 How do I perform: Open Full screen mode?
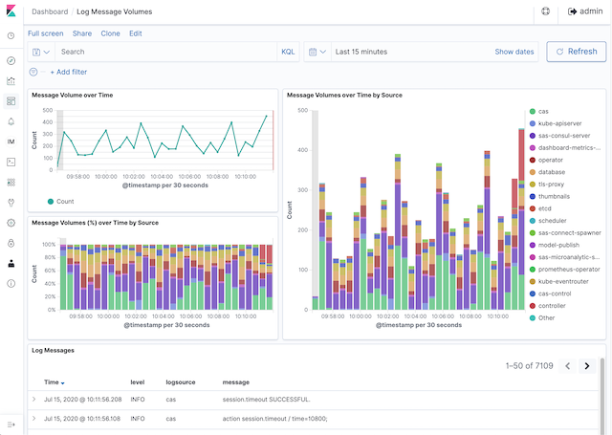[45, 33]
